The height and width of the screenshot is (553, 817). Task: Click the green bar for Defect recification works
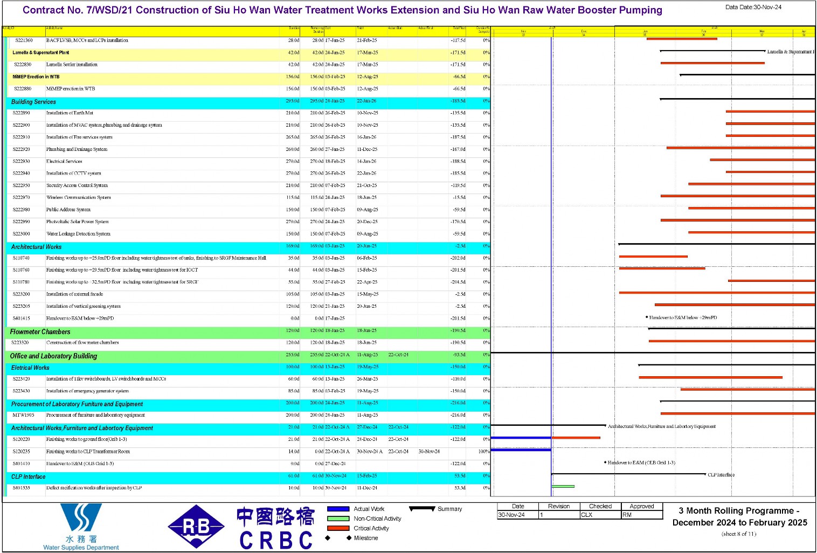click(x=563, y=486)
